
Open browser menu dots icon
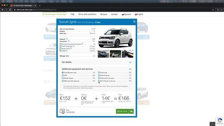pyautogui.click(x=222, y=10)
